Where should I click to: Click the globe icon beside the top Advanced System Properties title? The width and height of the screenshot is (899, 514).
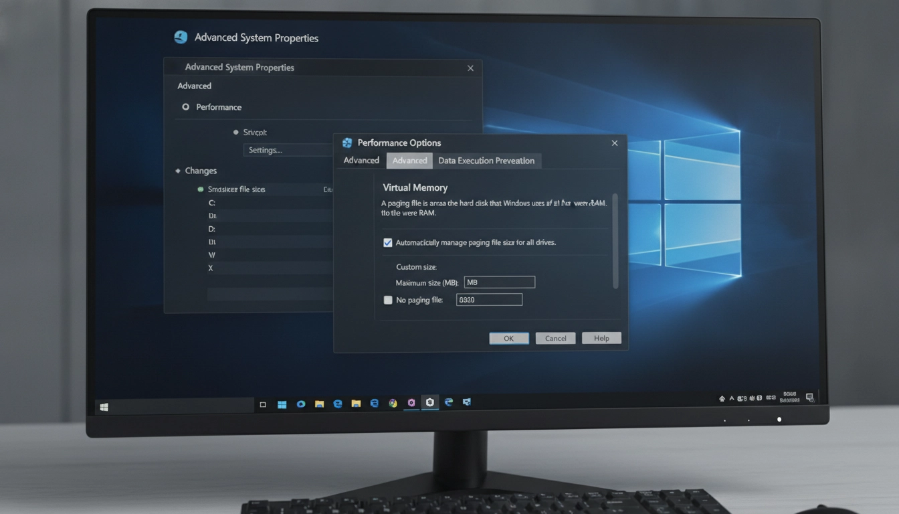click(x=181, y=37)
